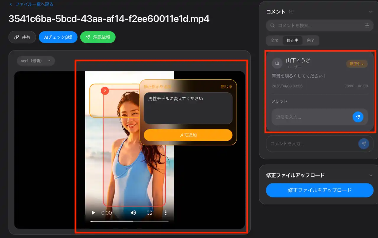Open the ver1（最新） version dropdown

[36, 61]
